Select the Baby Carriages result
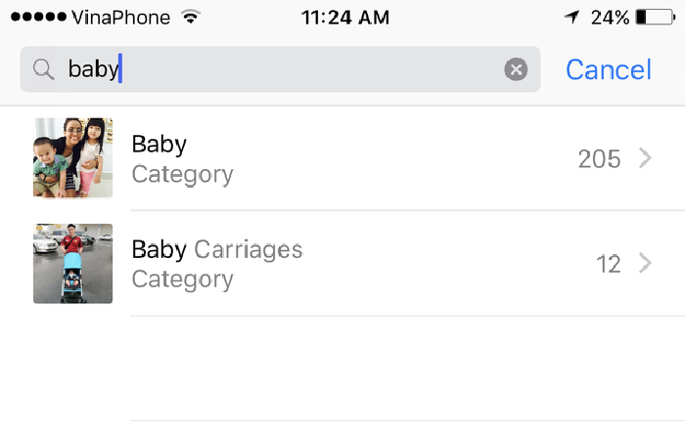This screenshot has height=431, width=685. click(342, 264)
